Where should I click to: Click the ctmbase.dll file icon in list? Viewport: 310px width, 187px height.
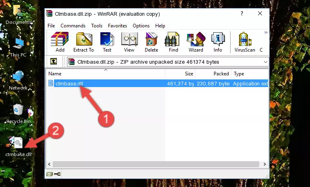point(51,83)
